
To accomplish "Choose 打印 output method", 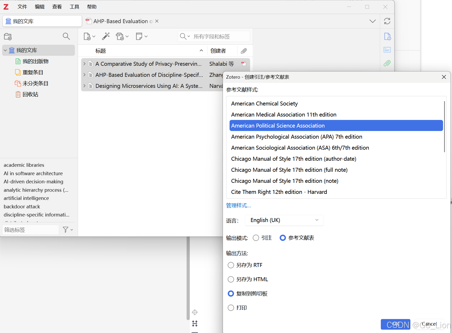I will click(231, 308).
